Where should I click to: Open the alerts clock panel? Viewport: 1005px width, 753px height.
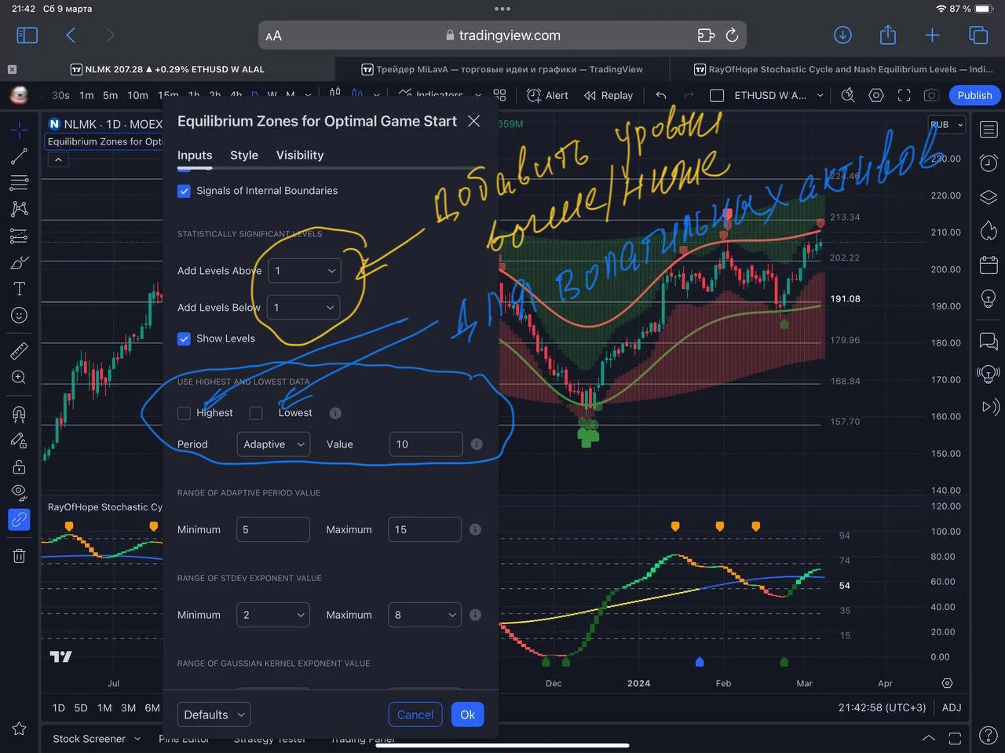coord(989,163)
